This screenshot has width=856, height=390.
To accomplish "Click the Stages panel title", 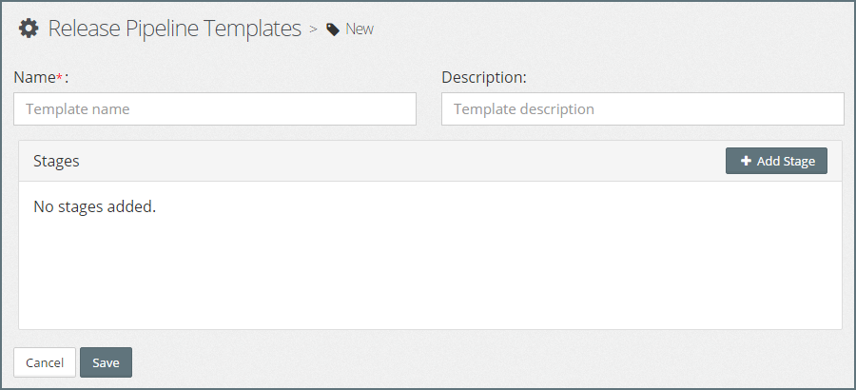I will point(56,162).
